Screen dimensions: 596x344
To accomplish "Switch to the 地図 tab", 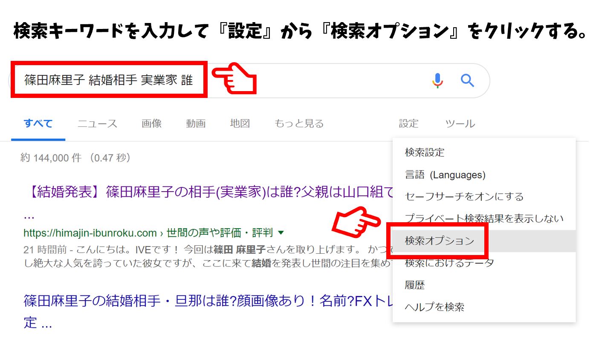I will click(240, 124).
